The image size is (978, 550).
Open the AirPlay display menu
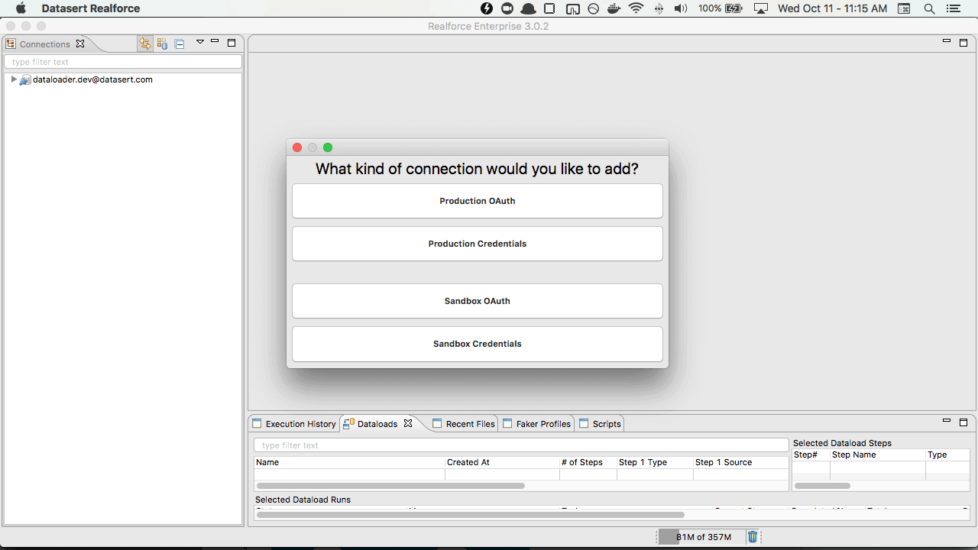tap(760, 8)
